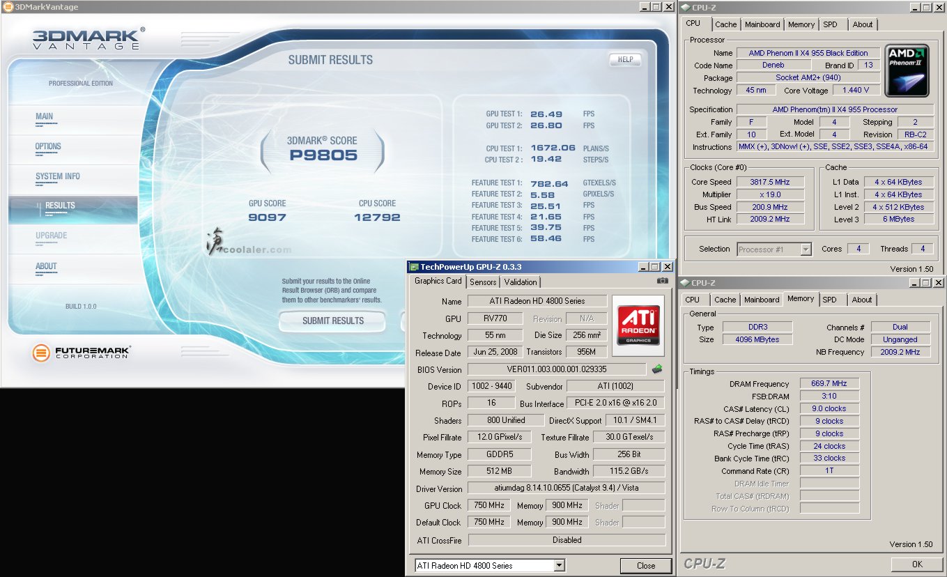Screen dimensions: 947x577
Task: Click the Core Voltage value 1.440 V
Action: click(856, 90)
